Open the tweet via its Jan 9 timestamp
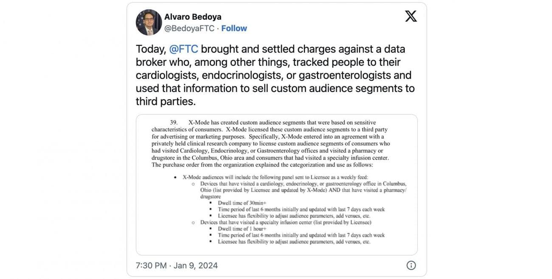 pos(196,265)
